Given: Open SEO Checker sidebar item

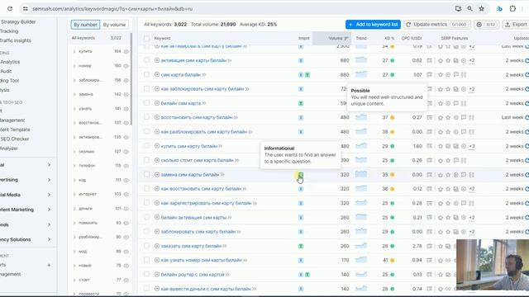Looking at the screenshot, I should [x=15, y=139].
